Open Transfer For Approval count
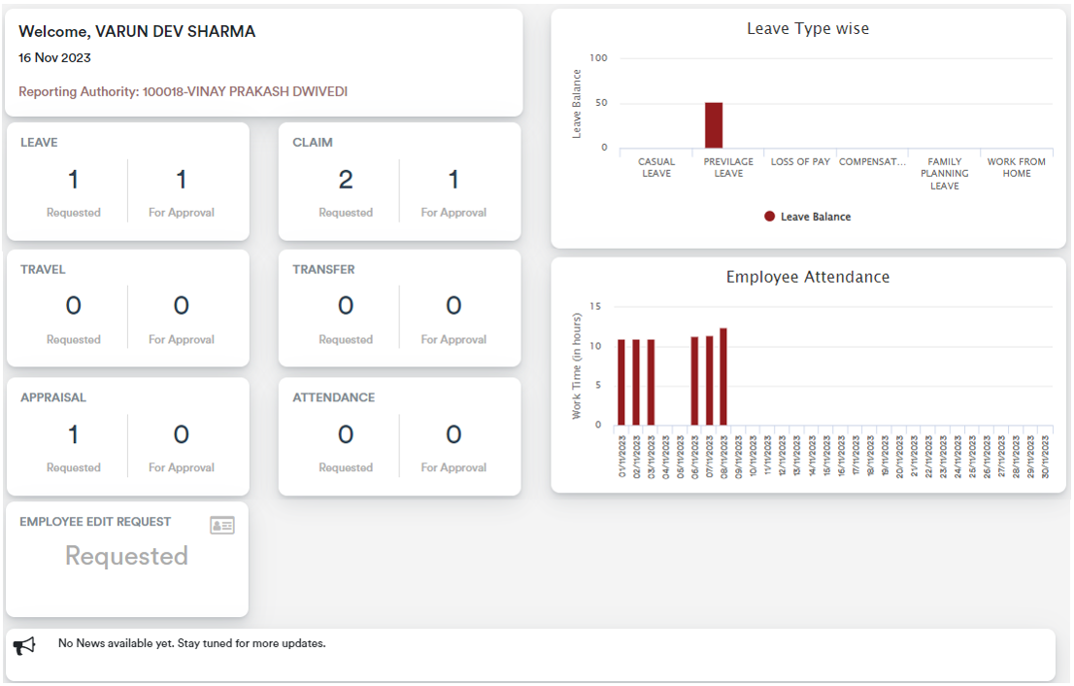Viewport: 1074px width, 686px height. (453, 307)
